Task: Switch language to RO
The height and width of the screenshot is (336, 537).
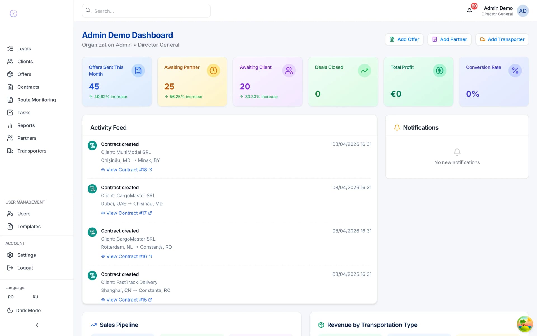Action: [11, 297]
